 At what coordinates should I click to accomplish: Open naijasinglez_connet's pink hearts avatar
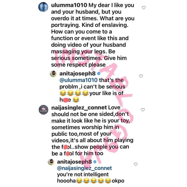43,110
